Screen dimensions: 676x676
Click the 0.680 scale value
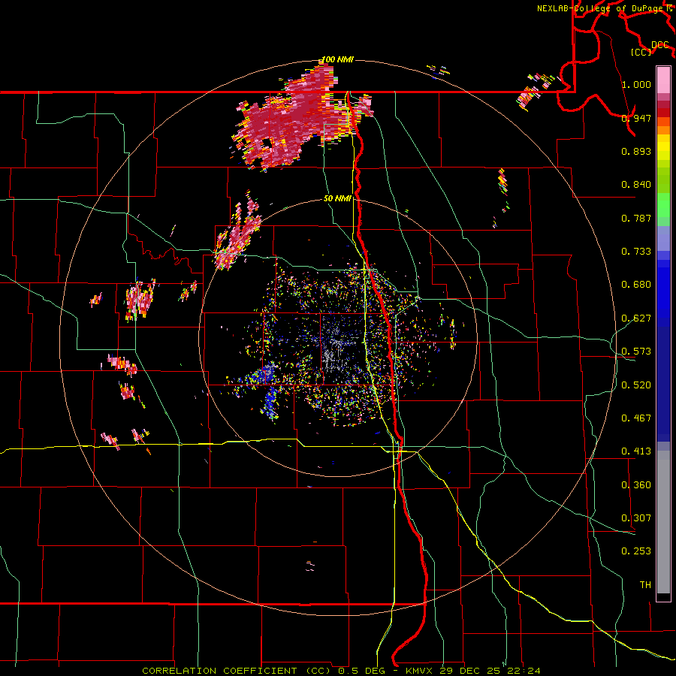tap(636, 285)
